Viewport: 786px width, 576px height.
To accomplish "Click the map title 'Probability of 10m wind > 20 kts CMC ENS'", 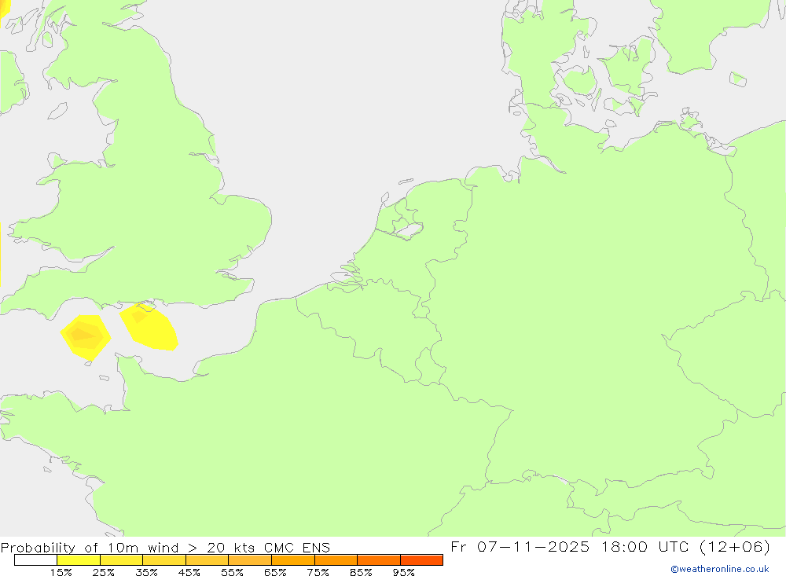I will 165,548.
